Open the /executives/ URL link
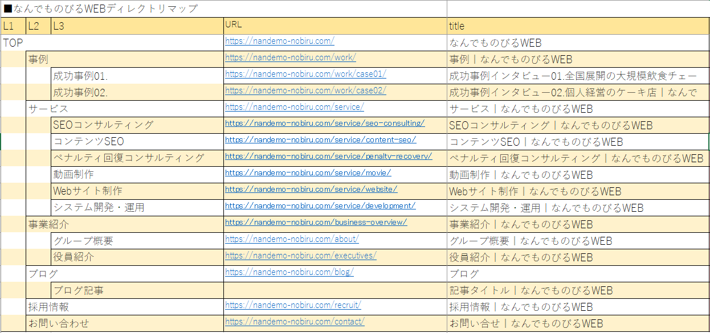Viewport: 710px width, 333px height. pos(300,256)
